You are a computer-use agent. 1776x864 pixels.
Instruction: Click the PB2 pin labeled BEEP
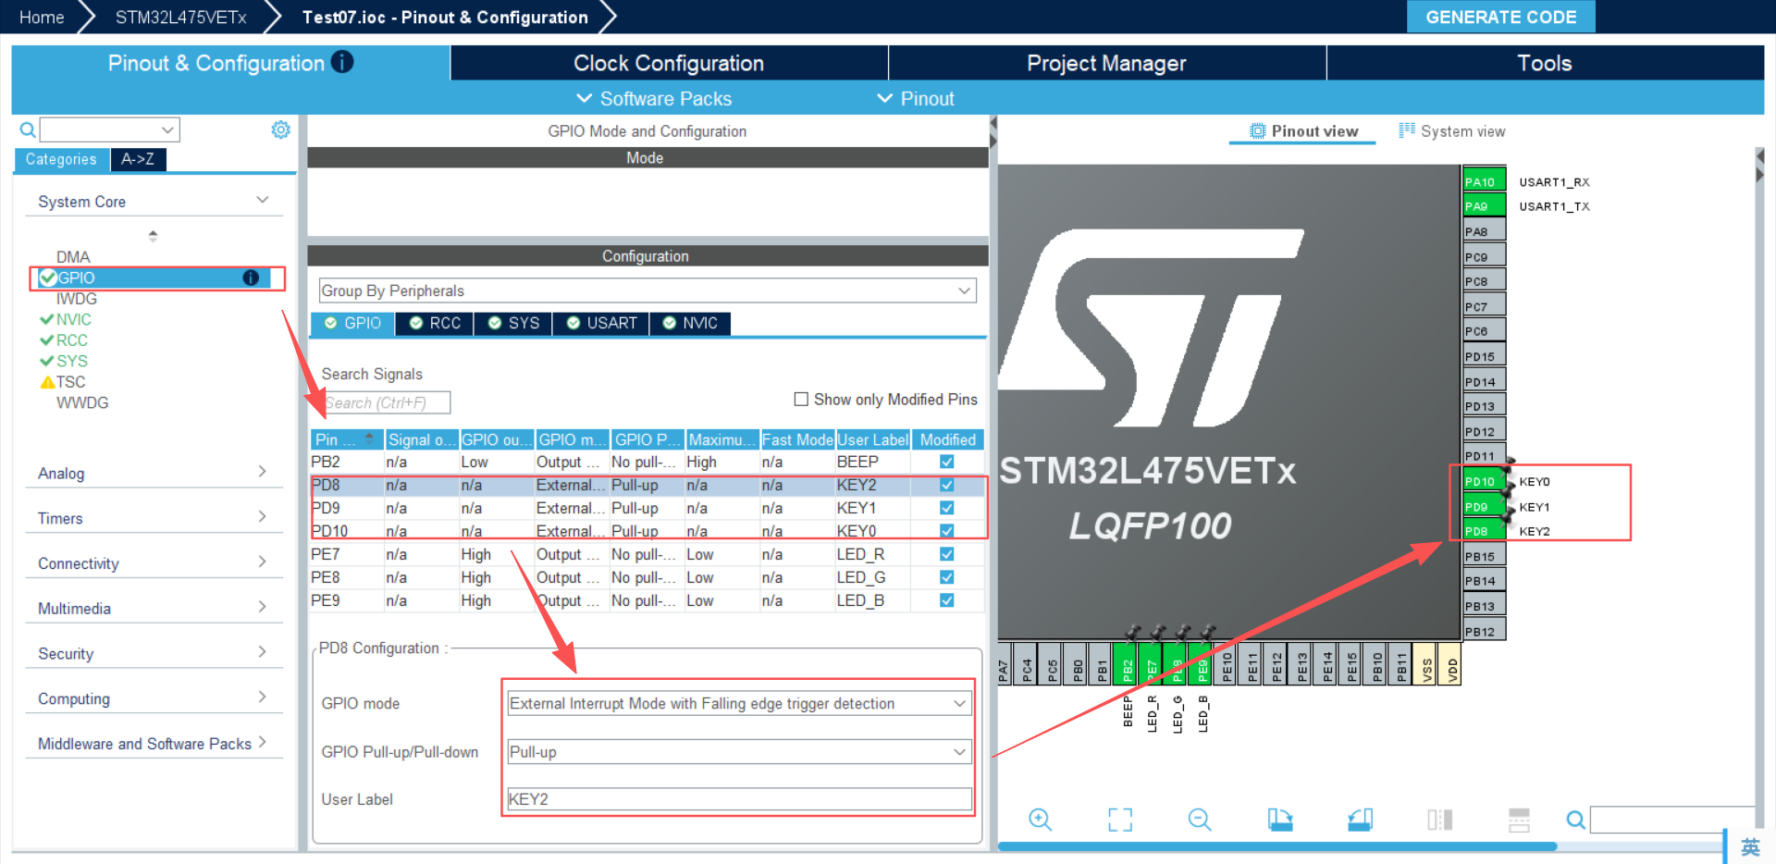point(1127,664)
